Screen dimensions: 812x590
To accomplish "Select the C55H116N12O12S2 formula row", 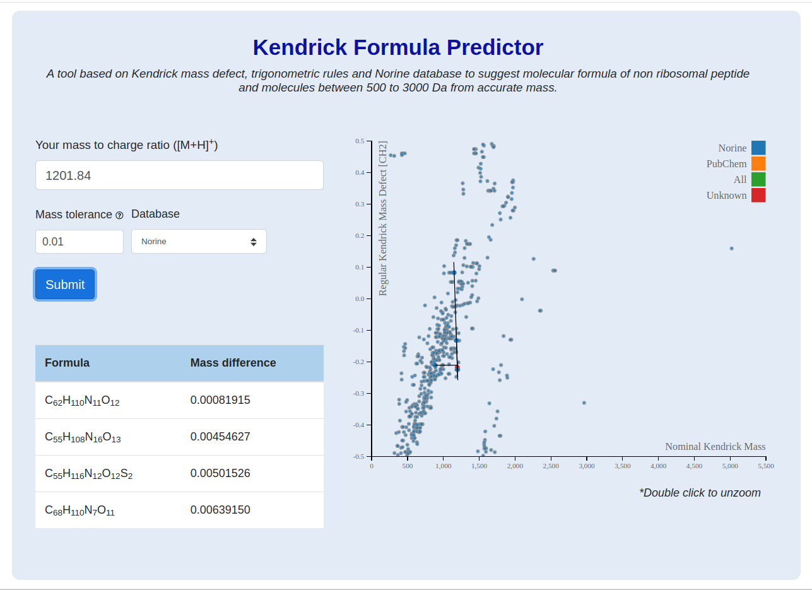I will click(x=179, y=473).
